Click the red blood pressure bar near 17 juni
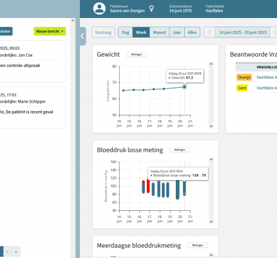This screenshot has width=277, height=258. 148,186
